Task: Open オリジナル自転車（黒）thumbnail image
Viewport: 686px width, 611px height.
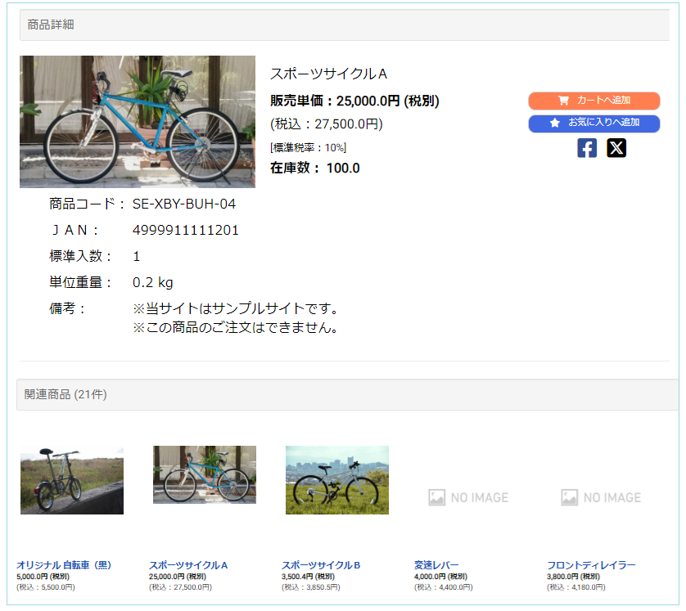Action: tap(72, 480)
